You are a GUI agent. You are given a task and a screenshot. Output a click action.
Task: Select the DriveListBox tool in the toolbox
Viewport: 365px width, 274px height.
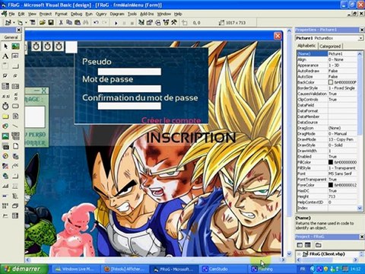15,107
